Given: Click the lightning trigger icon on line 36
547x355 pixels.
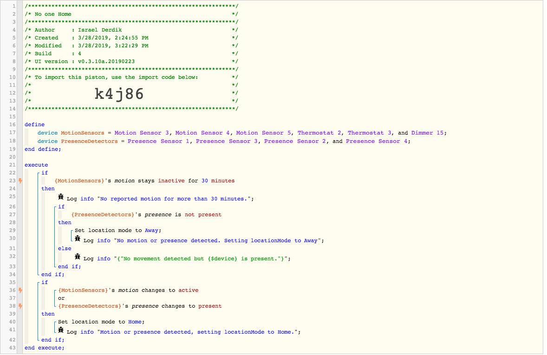Looking at the screenshot, I should click(20, 290).
